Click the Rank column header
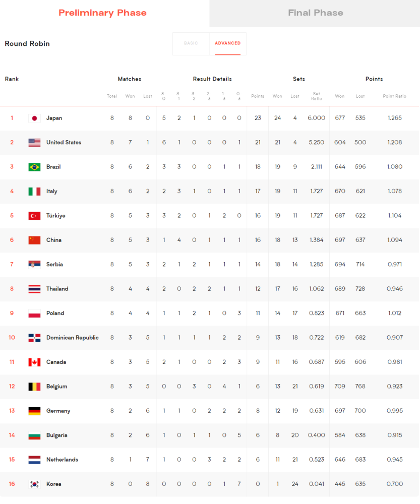The height and width of the screenshot is (504, 420). pos(12,79)
